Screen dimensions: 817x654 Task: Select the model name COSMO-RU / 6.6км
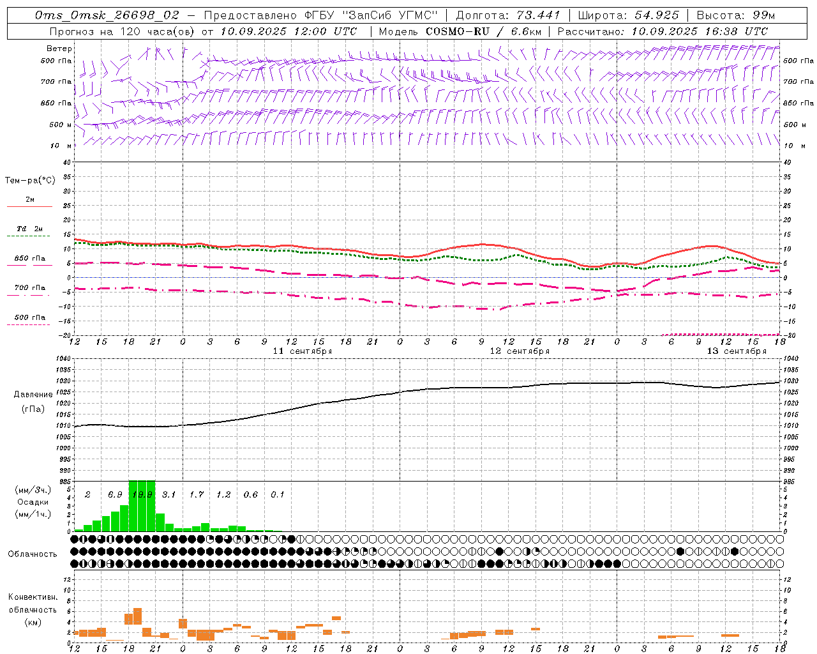tap(483, 31)
